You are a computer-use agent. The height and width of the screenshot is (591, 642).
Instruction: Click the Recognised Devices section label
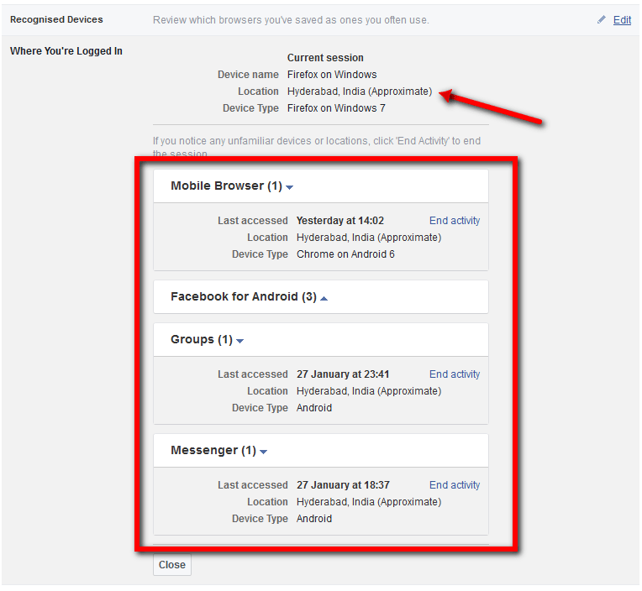[56, 19]
